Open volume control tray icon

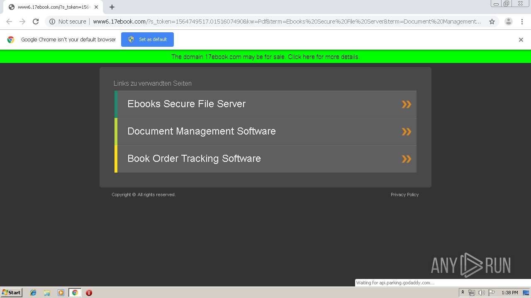[482, 293]
